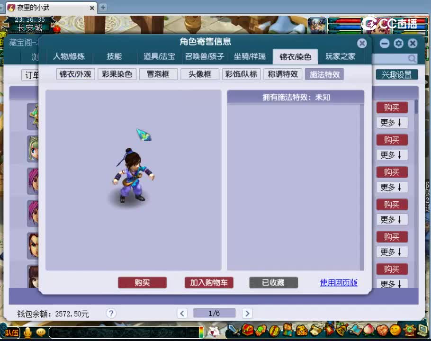
Task: Go to next page arrow beside 1/6
Action: click(x=247, y=313)
